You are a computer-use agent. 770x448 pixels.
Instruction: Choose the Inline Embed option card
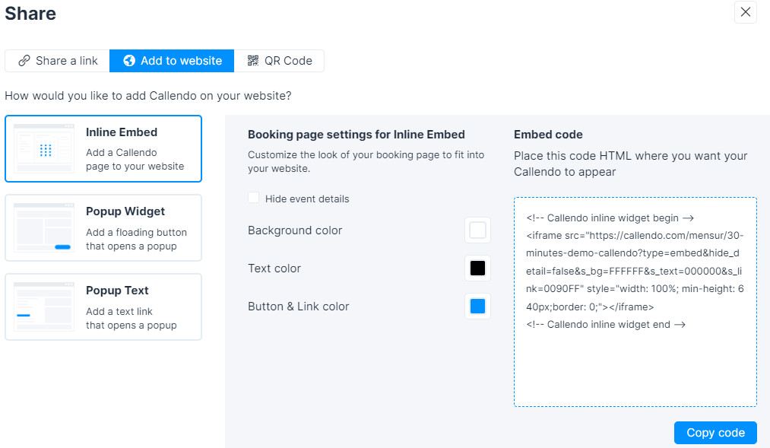(103, 149)
